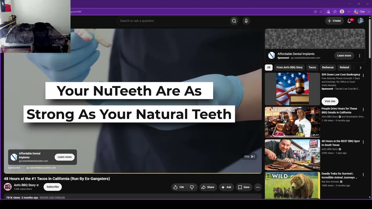372x209 pixels.
Task: Select the From Ant's BBQ Story chip
Action: [289, 67]
